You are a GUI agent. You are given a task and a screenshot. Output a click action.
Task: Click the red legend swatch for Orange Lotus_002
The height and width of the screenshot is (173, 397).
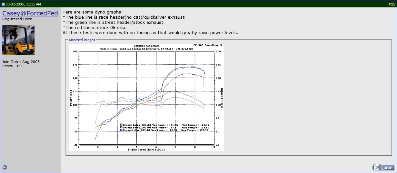coord(121,128)
